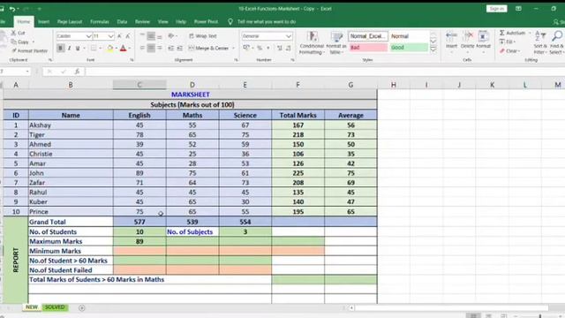The height and width of the screenshot is (318, 565).
Task: Open the font name dropdown
Action: [x=88, y=36]
